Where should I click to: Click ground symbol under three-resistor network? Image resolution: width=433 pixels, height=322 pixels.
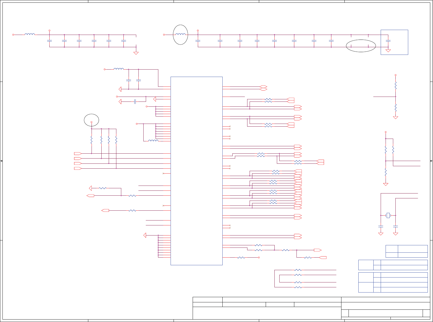tap(386, 184)
